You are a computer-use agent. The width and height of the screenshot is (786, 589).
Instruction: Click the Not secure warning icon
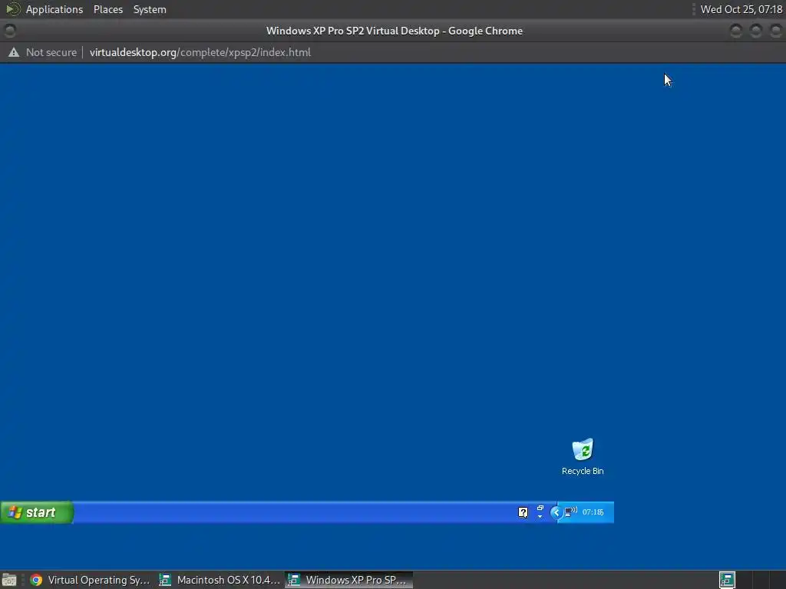[x=14, y=52]
